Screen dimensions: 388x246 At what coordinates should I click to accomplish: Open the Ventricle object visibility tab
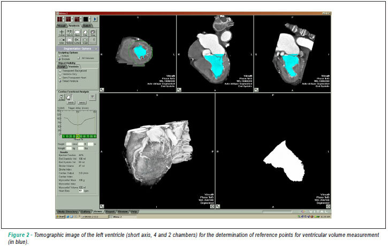(74, 66)
